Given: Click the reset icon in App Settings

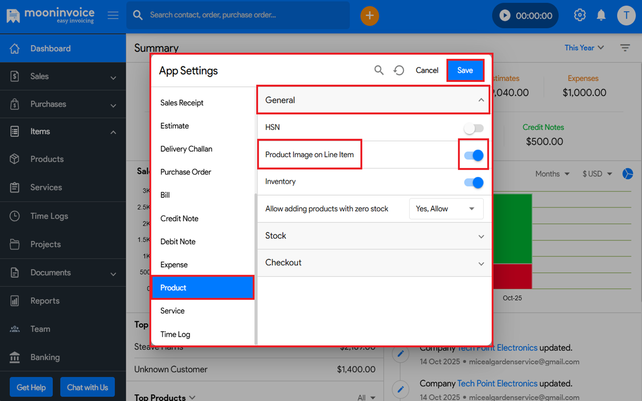Looking at the screenshot, I should [399, 70].
